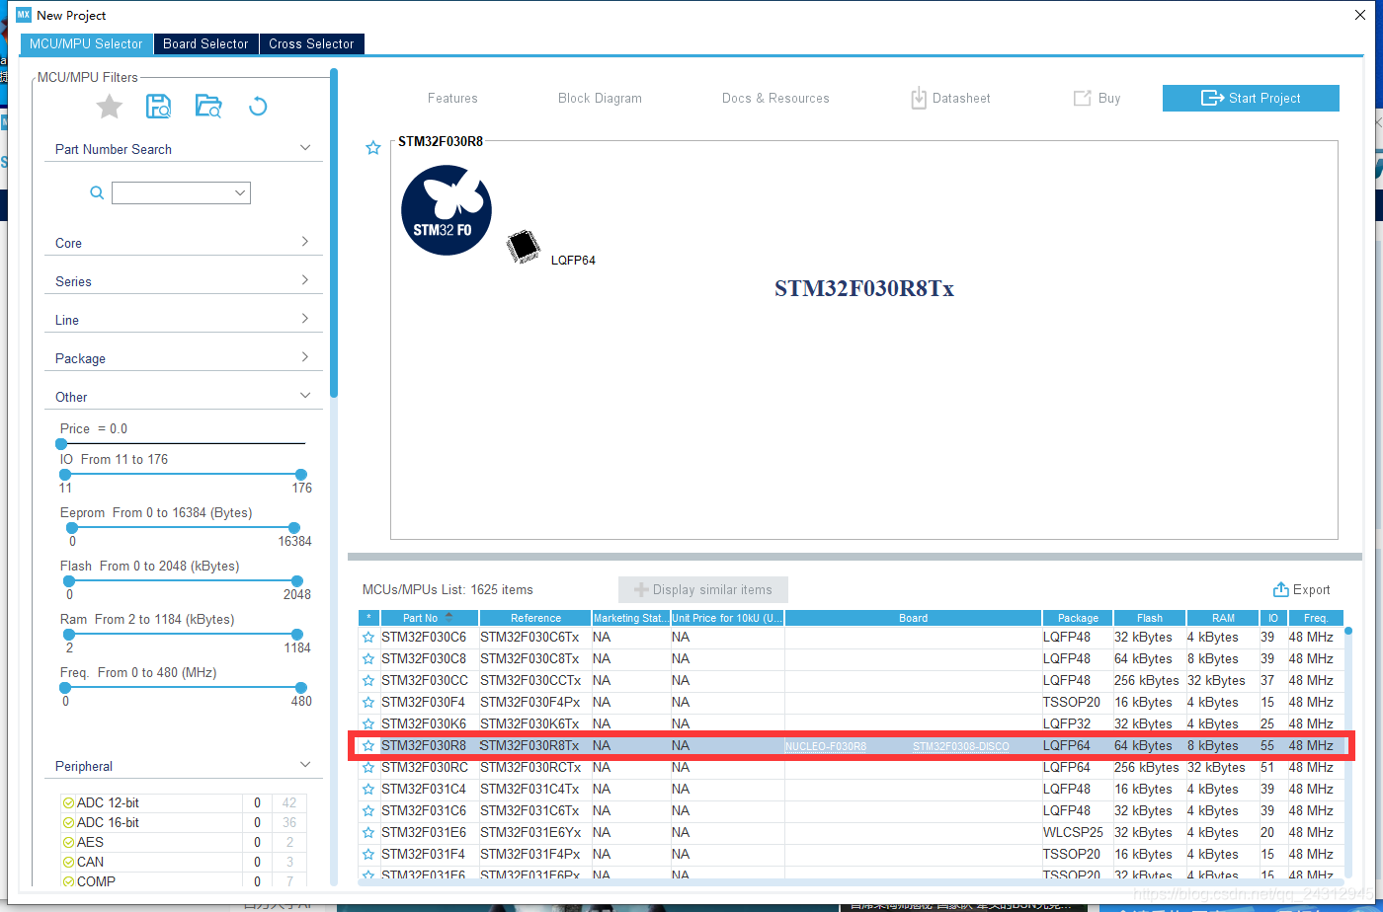The width and height of the screenshot is (1383, 912).
Task: Open the Datasheet for the selected MCU
Action: (x=950, y=99)
